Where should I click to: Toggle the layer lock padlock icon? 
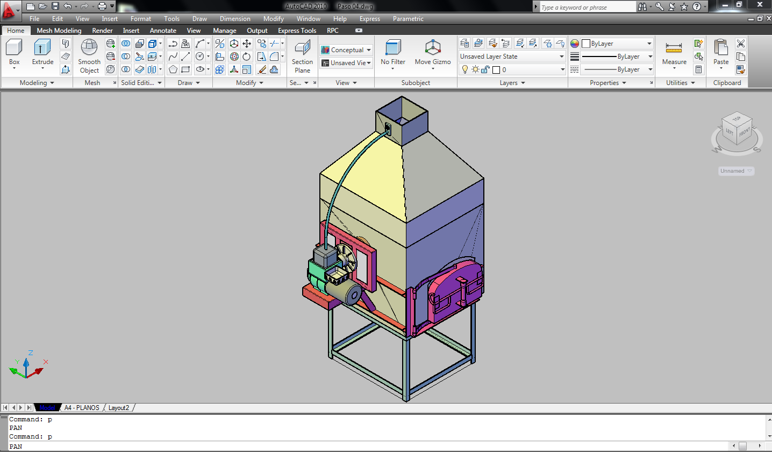(485, 69)
